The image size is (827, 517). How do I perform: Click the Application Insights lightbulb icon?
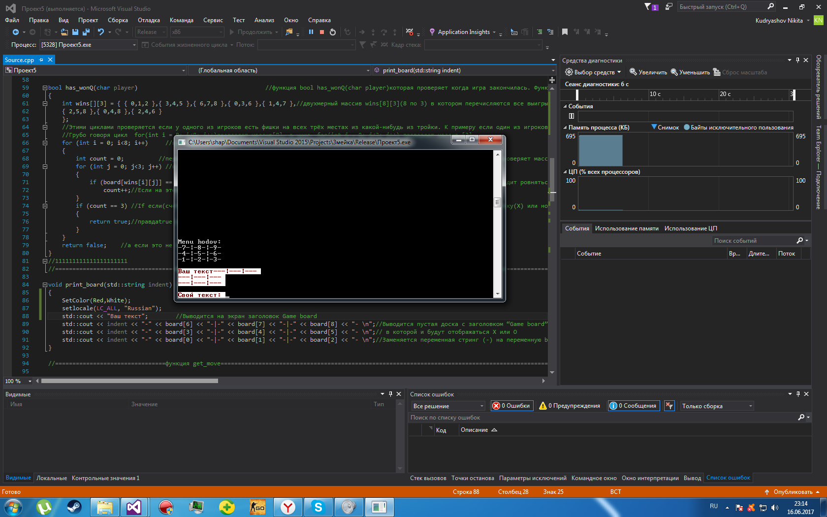click(432, 32)
